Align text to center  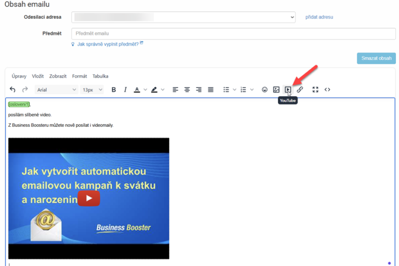click(x=187, y=90)
